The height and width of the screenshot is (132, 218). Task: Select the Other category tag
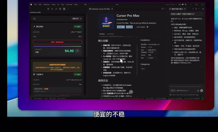coord(143,69)
